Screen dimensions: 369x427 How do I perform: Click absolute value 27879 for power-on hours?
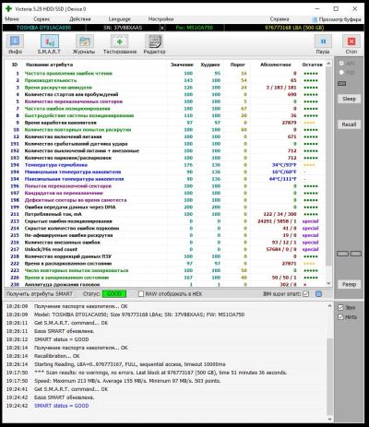(x=289, y=123)
